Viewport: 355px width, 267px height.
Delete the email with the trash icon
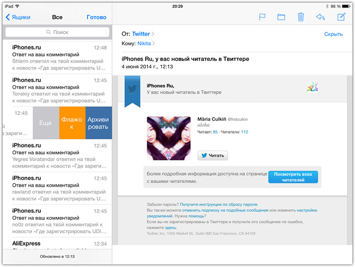click(301, 17)
